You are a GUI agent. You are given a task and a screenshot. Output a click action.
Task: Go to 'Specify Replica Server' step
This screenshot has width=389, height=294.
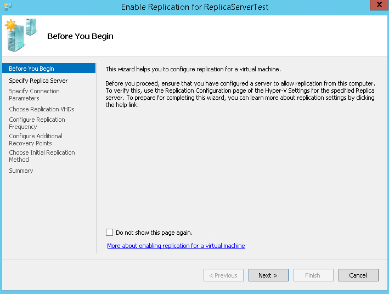click(x=38, y=81)
